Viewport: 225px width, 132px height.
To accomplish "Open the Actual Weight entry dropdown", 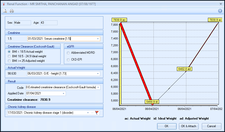I will (98, 74).
